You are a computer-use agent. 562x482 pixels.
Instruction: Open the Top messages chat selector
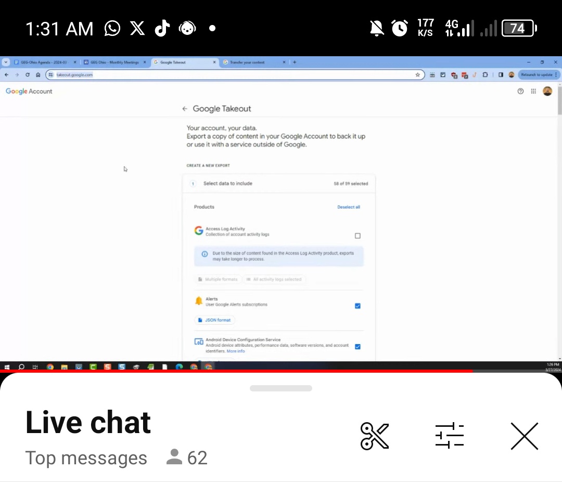coord(86,458)
